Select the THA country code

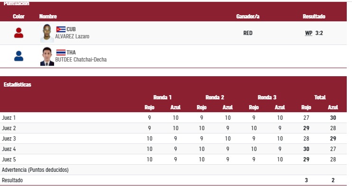[71, 53]
